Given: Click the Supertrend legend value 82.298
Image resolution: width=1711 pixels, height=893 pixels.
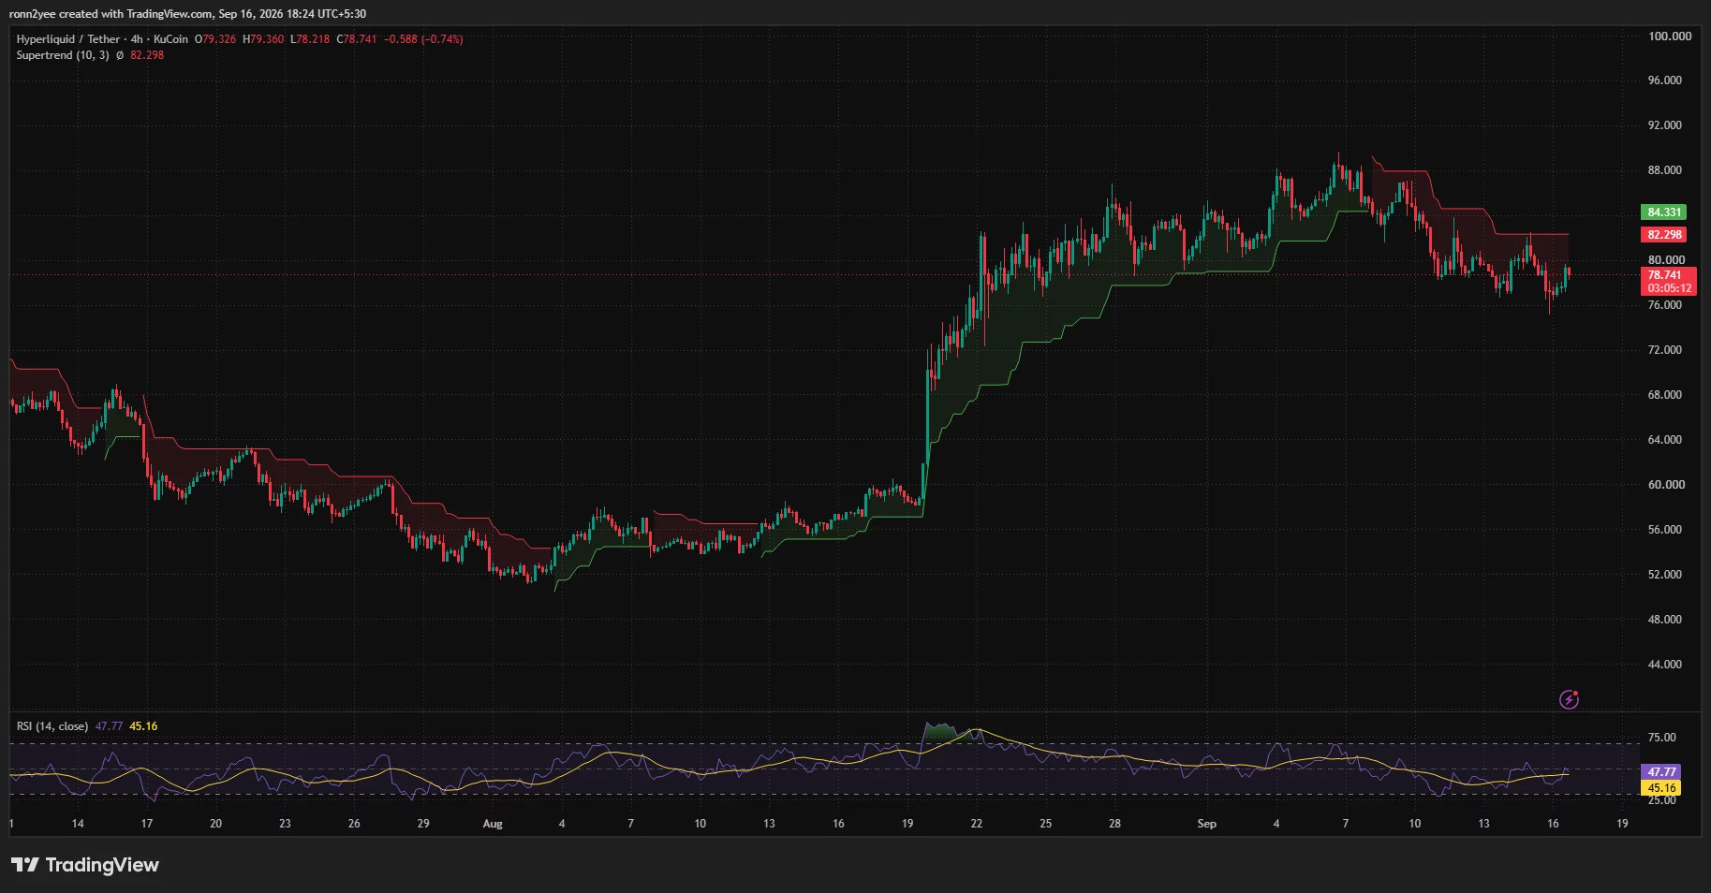Looking at the screenshot, I should (x=147, y=55).
